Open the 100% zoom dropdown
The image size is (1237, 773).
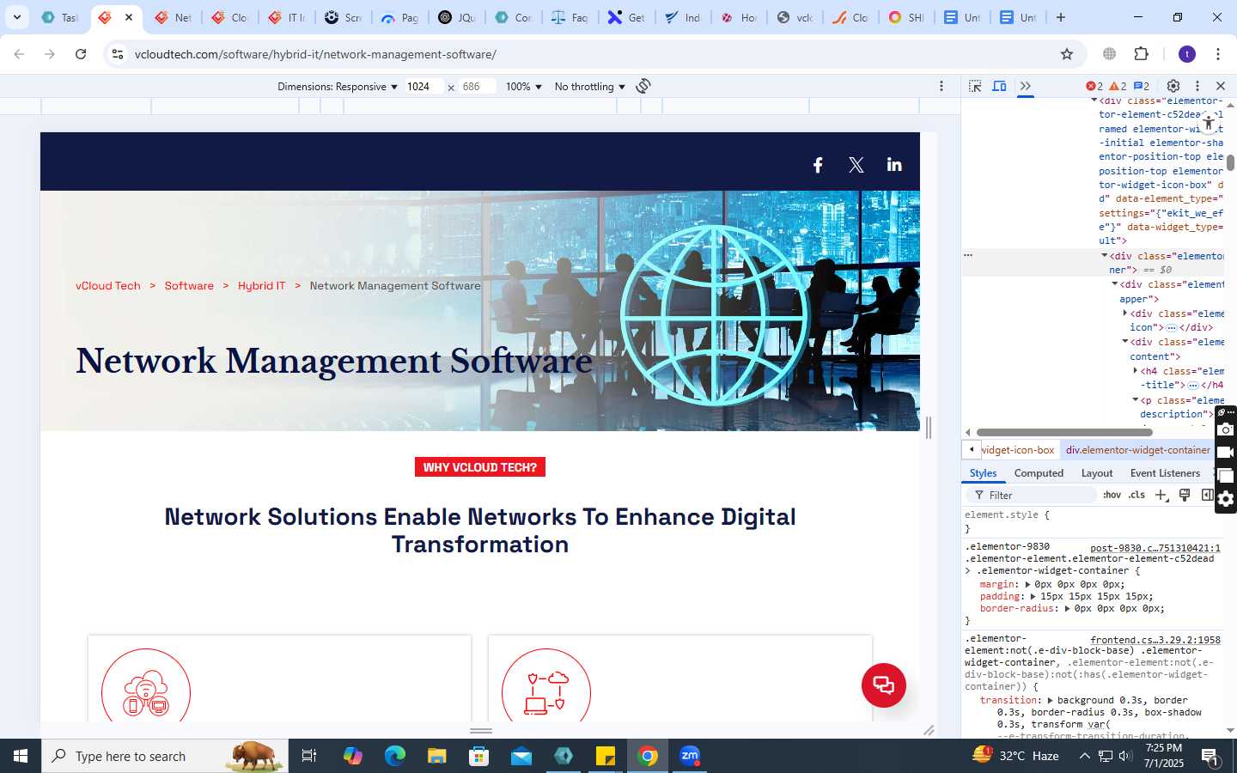coord(524,87)
